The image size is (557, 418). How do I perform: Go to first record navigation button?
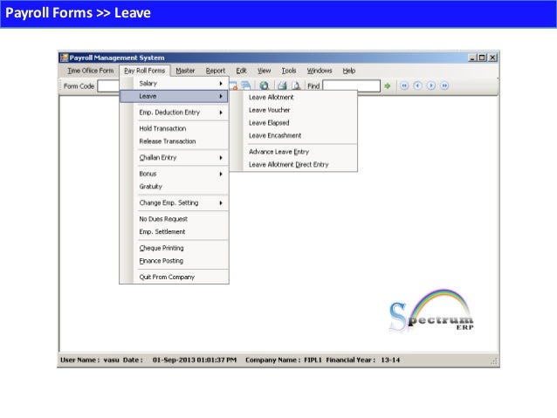click(x=404, y=86)
